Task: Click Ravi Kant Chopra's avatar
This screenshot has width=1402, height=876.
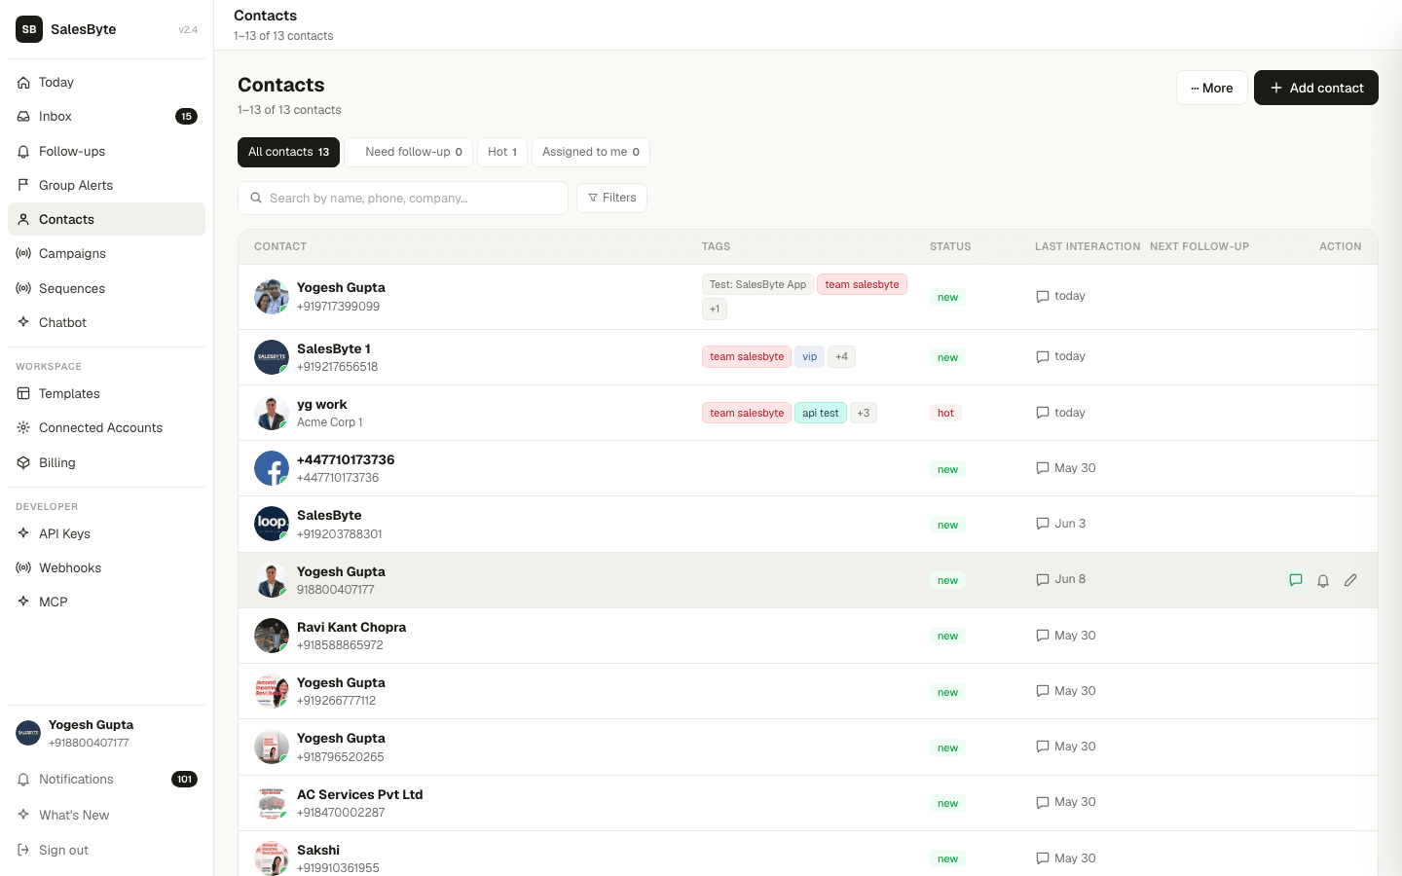Action: pos(272,636)
